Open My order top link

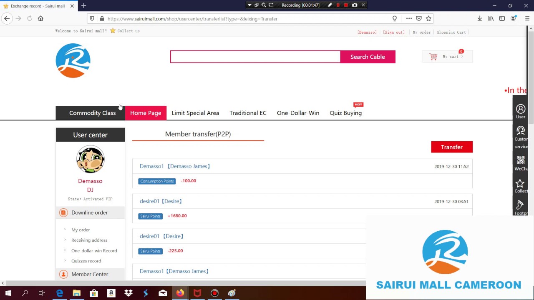pyautogui.click(x=421, y=32)
